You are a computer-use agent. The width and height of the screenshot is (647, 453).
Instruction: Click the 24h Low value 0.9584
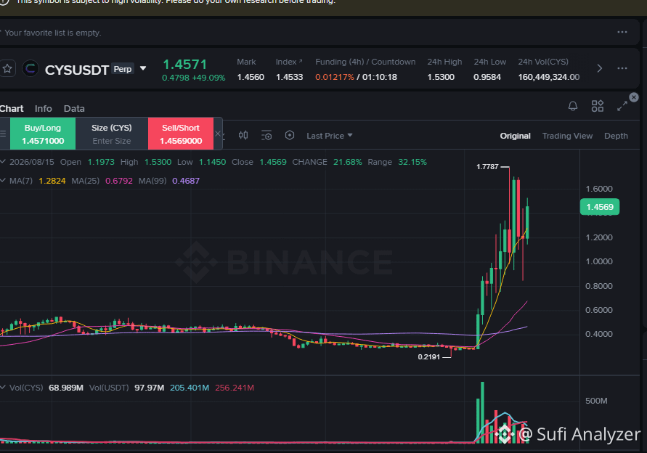click(487, 77)
